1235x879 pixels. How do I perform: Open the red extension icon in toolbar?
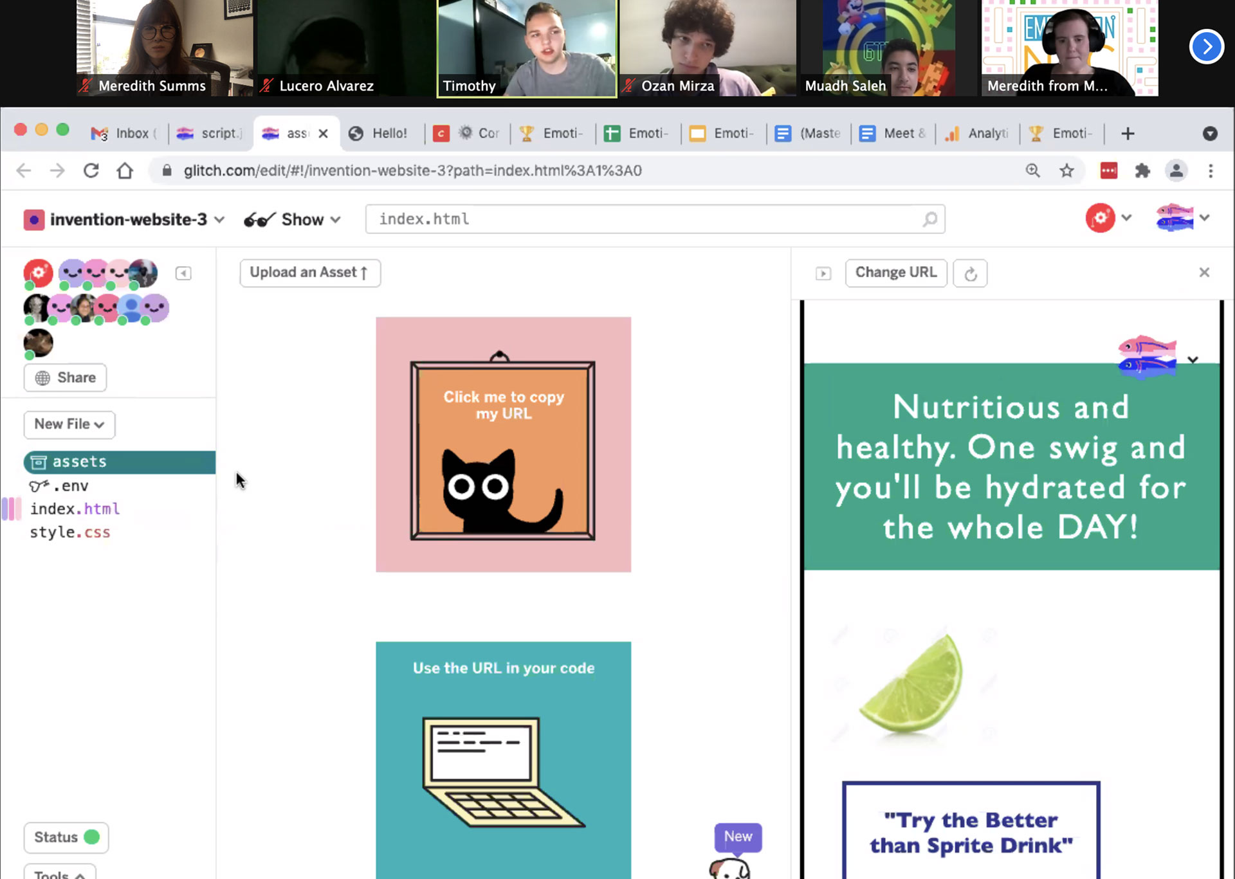1109,170
